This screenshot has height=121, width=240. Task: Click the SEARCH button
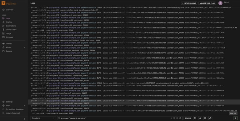188,118
